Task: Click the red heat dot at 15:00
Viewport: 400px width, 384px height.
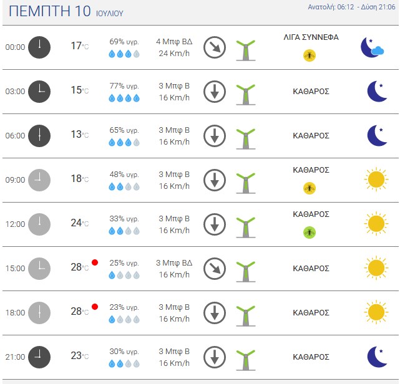Action: [95, 262]
